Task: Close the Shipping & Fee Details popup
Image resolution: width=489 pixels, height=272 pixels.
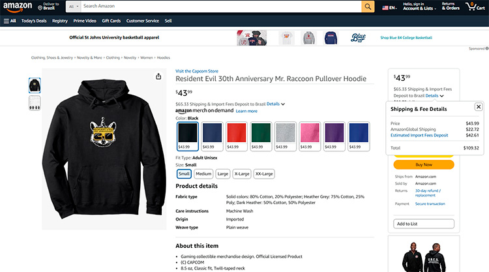Action: (x=479, y=106)
